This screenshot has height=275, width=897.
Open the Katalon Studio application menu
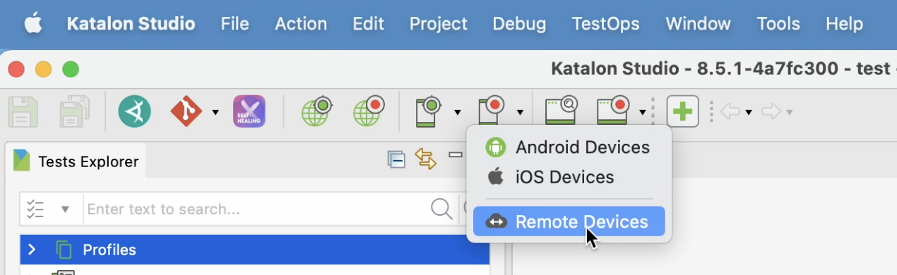click(131, 23)
